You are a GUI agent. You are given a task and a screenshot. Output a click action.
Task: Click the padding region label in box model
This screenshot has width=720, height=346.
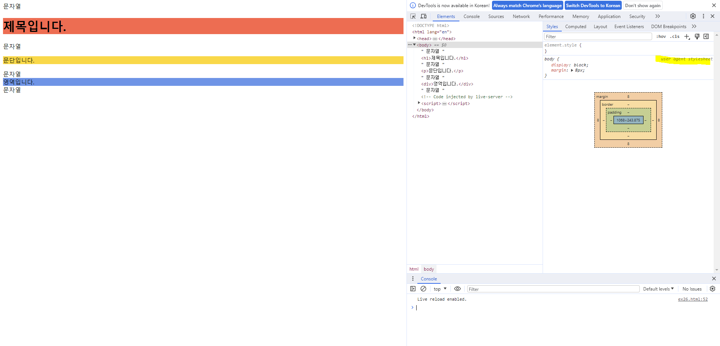tap(614, 112)
